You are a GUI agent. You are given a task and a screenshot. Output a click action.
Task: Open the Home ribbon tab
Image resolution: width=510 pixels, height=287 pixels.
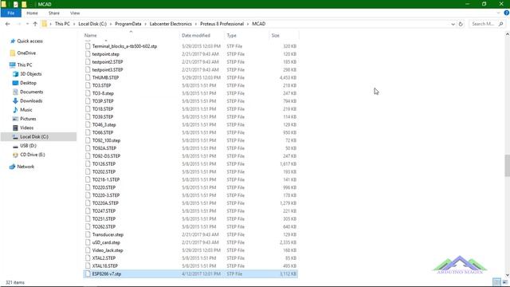point(32,13)
